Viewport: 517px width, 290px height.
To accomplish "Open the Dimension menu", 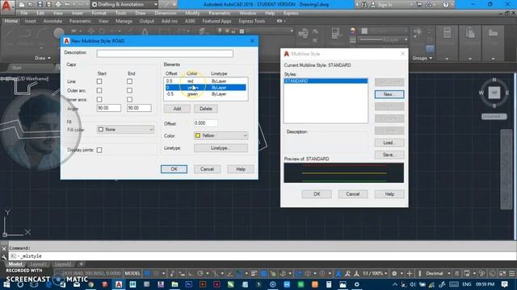I will [x=165, y=13].
